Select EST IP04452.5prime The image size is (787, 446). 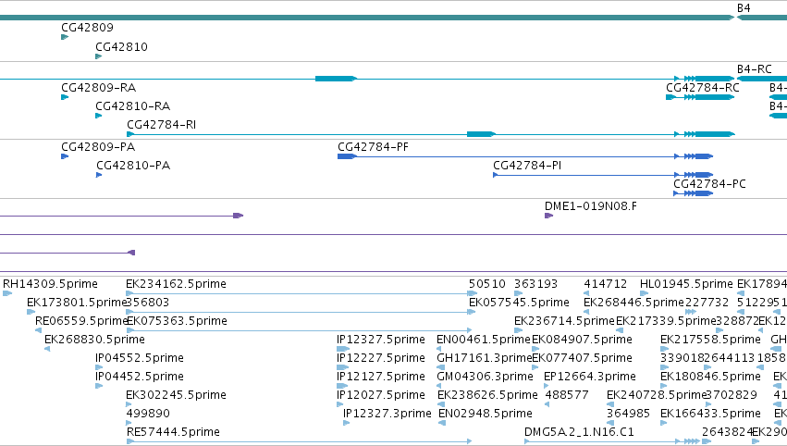[x=140, y=378]
